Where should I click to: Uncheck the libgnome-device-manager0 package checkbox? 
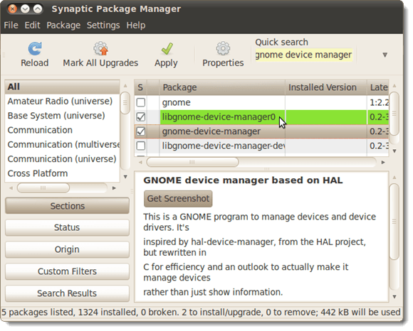coord(141,117)
